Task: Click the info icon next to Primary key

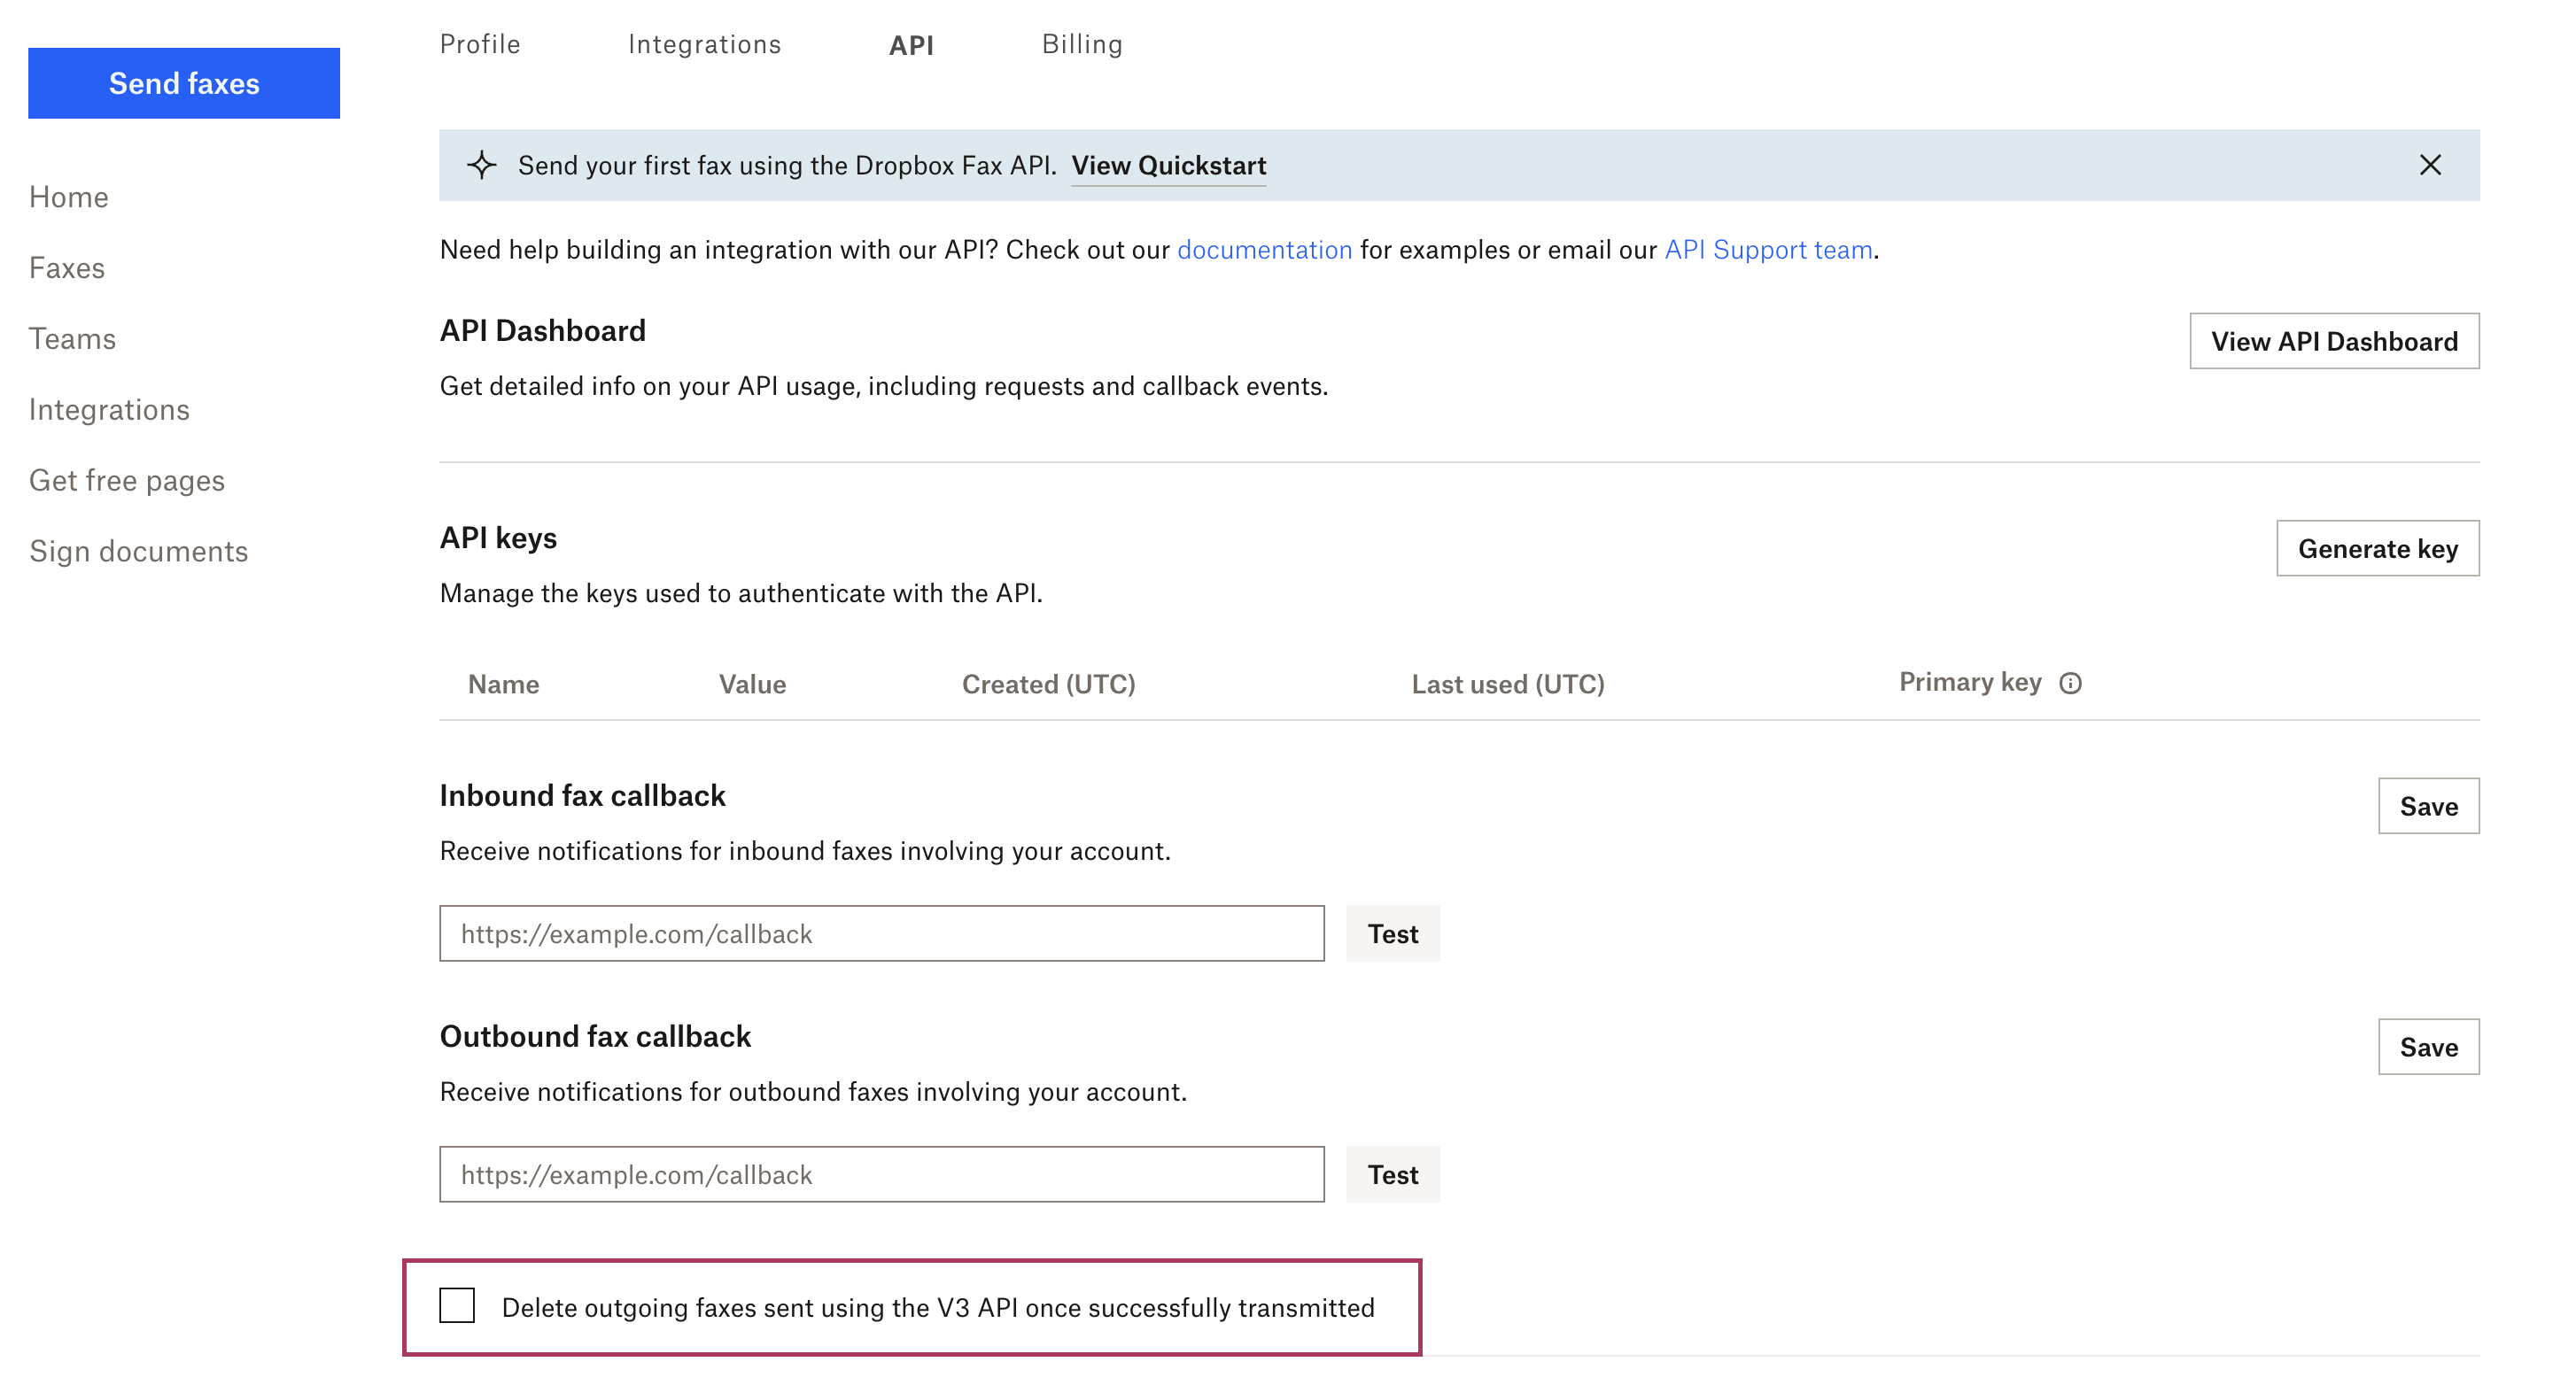Action: click(2070, 683)
